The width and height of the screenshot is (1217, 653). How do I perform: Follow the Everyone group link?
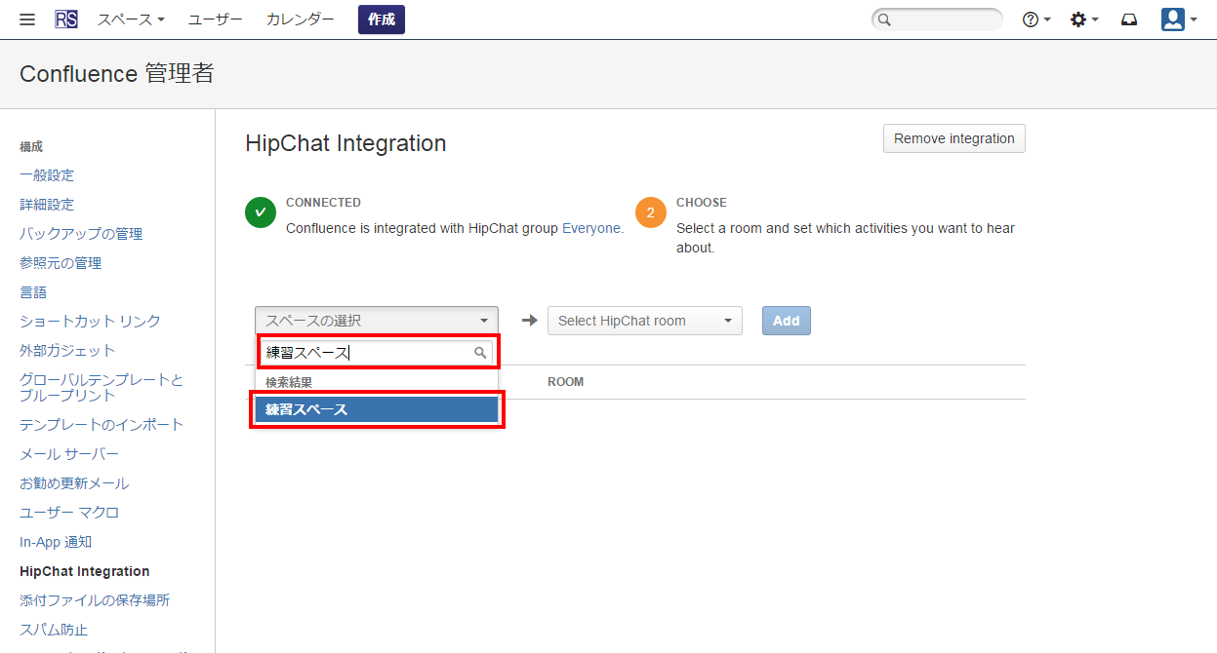592,228
